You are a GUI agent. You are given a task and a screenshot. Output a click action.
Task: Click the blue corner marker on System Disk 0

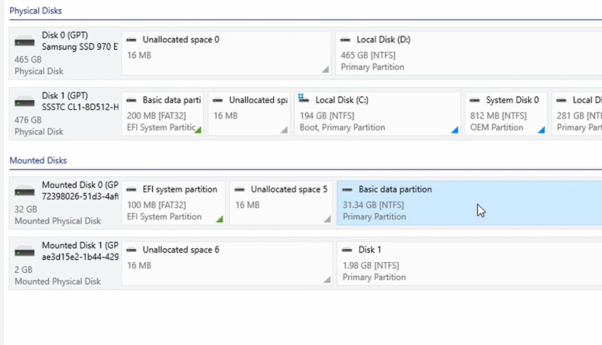click(x=541, y=129)
